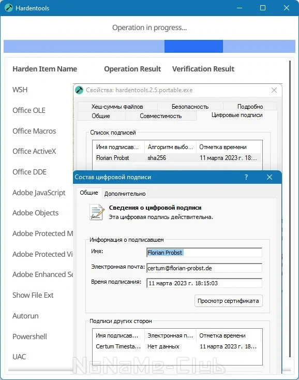This screenshot has width=299, height=380.
Task: Click the Adobe Objects harden item
Action: click(35, 213)
